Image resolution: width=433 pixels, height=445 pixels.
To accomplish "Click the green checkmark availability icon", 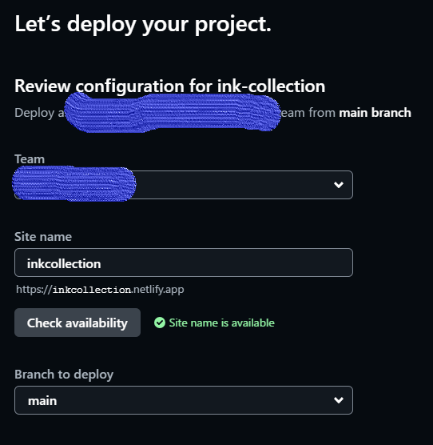I will [160, 323].
